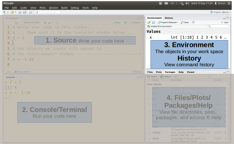234x144 pixels.
Task: Click the Save All documents icon
Action: (x=25, y=12)
